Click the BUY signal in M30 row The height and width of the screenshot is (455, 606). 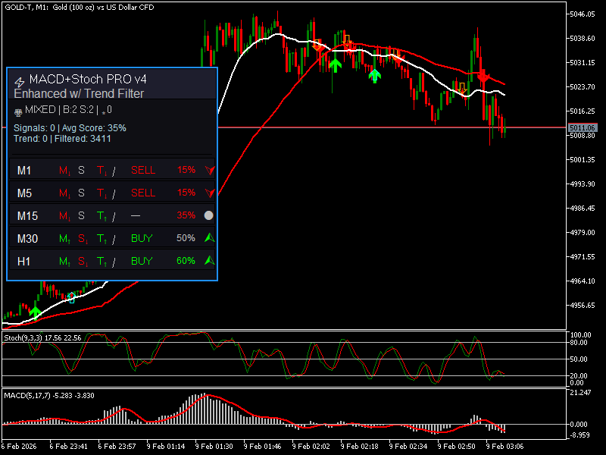[142, 238]
